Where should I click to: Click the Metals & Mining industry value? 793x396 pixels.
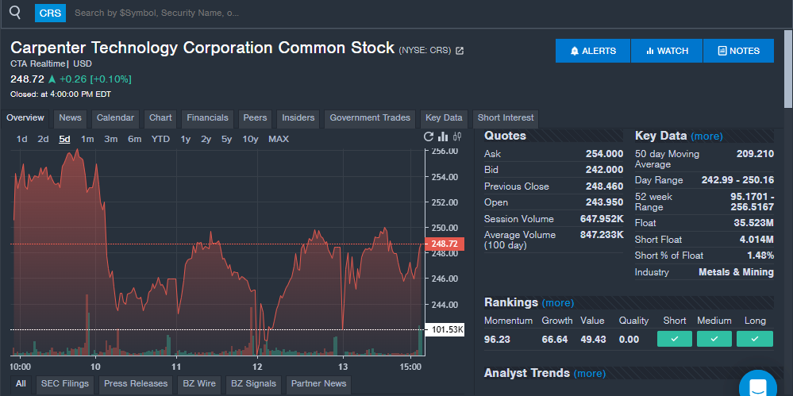pos(736,272)
